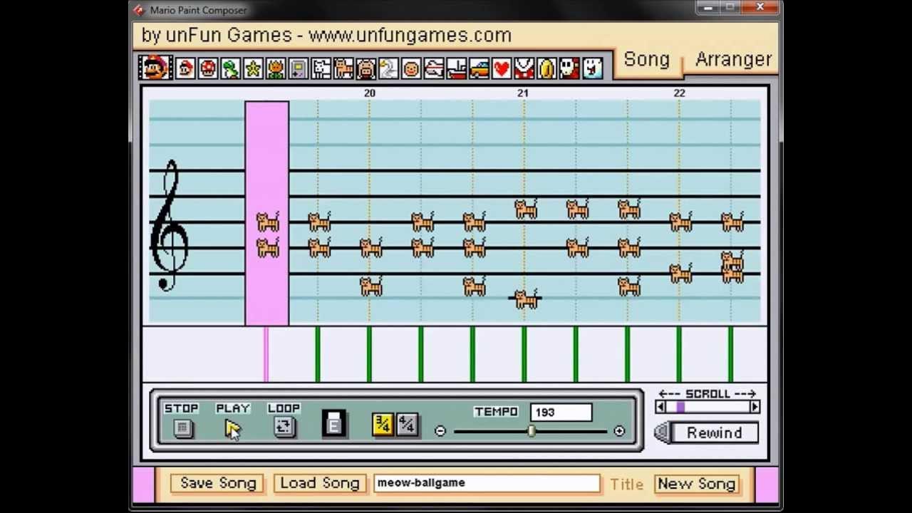
Task: Select the red heart instrument
Action: (x=502, y=68)
